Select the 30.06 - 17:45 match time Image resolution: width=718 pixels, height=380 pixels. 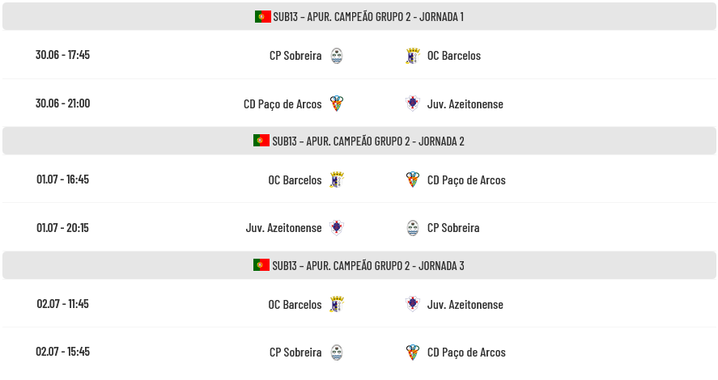(x=62, y=55)
